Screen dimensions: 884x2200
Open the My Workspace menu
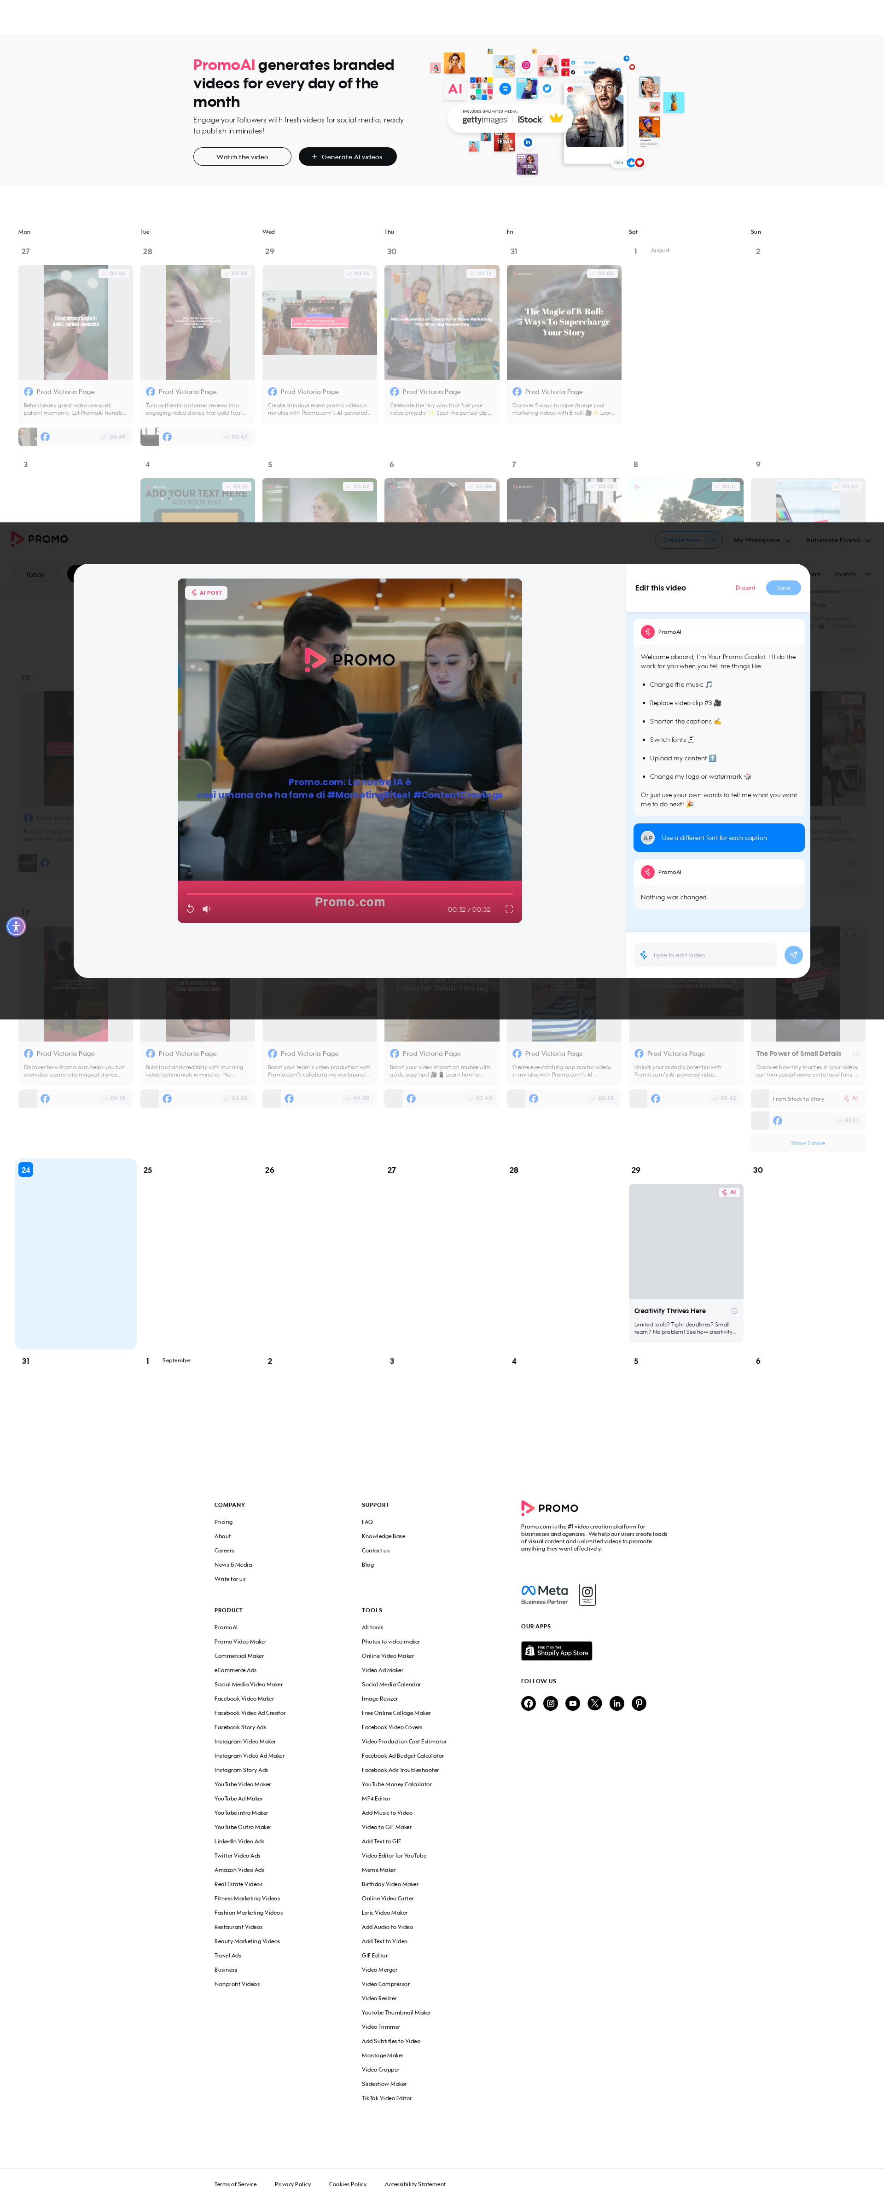coord(762,540)
